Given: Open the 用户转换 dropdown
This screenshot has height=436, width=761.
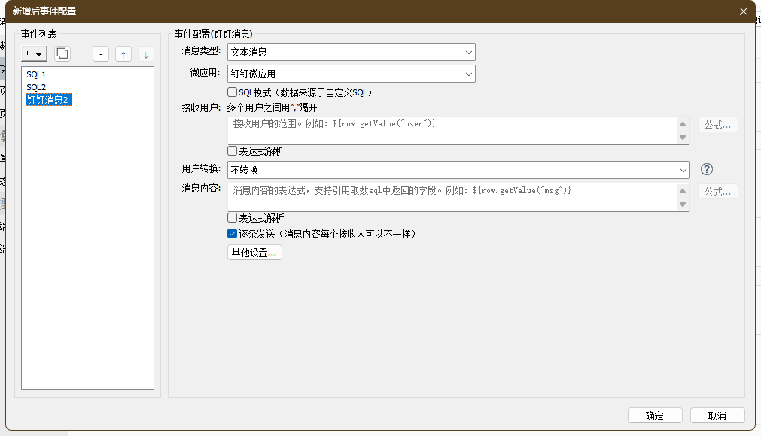Looking at the screenshot, I should tap(458, 170).
